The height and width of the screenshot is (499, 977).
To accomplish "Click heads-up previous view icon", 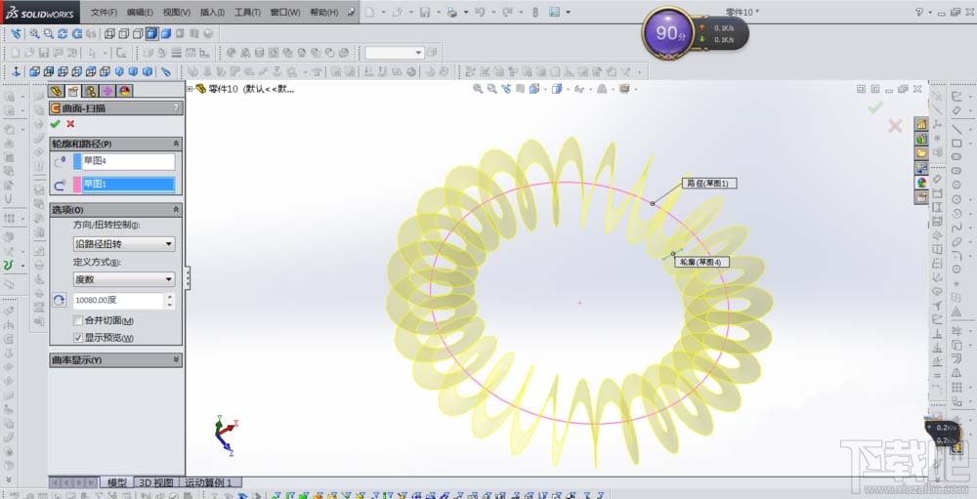I will [x=506, y=89].
